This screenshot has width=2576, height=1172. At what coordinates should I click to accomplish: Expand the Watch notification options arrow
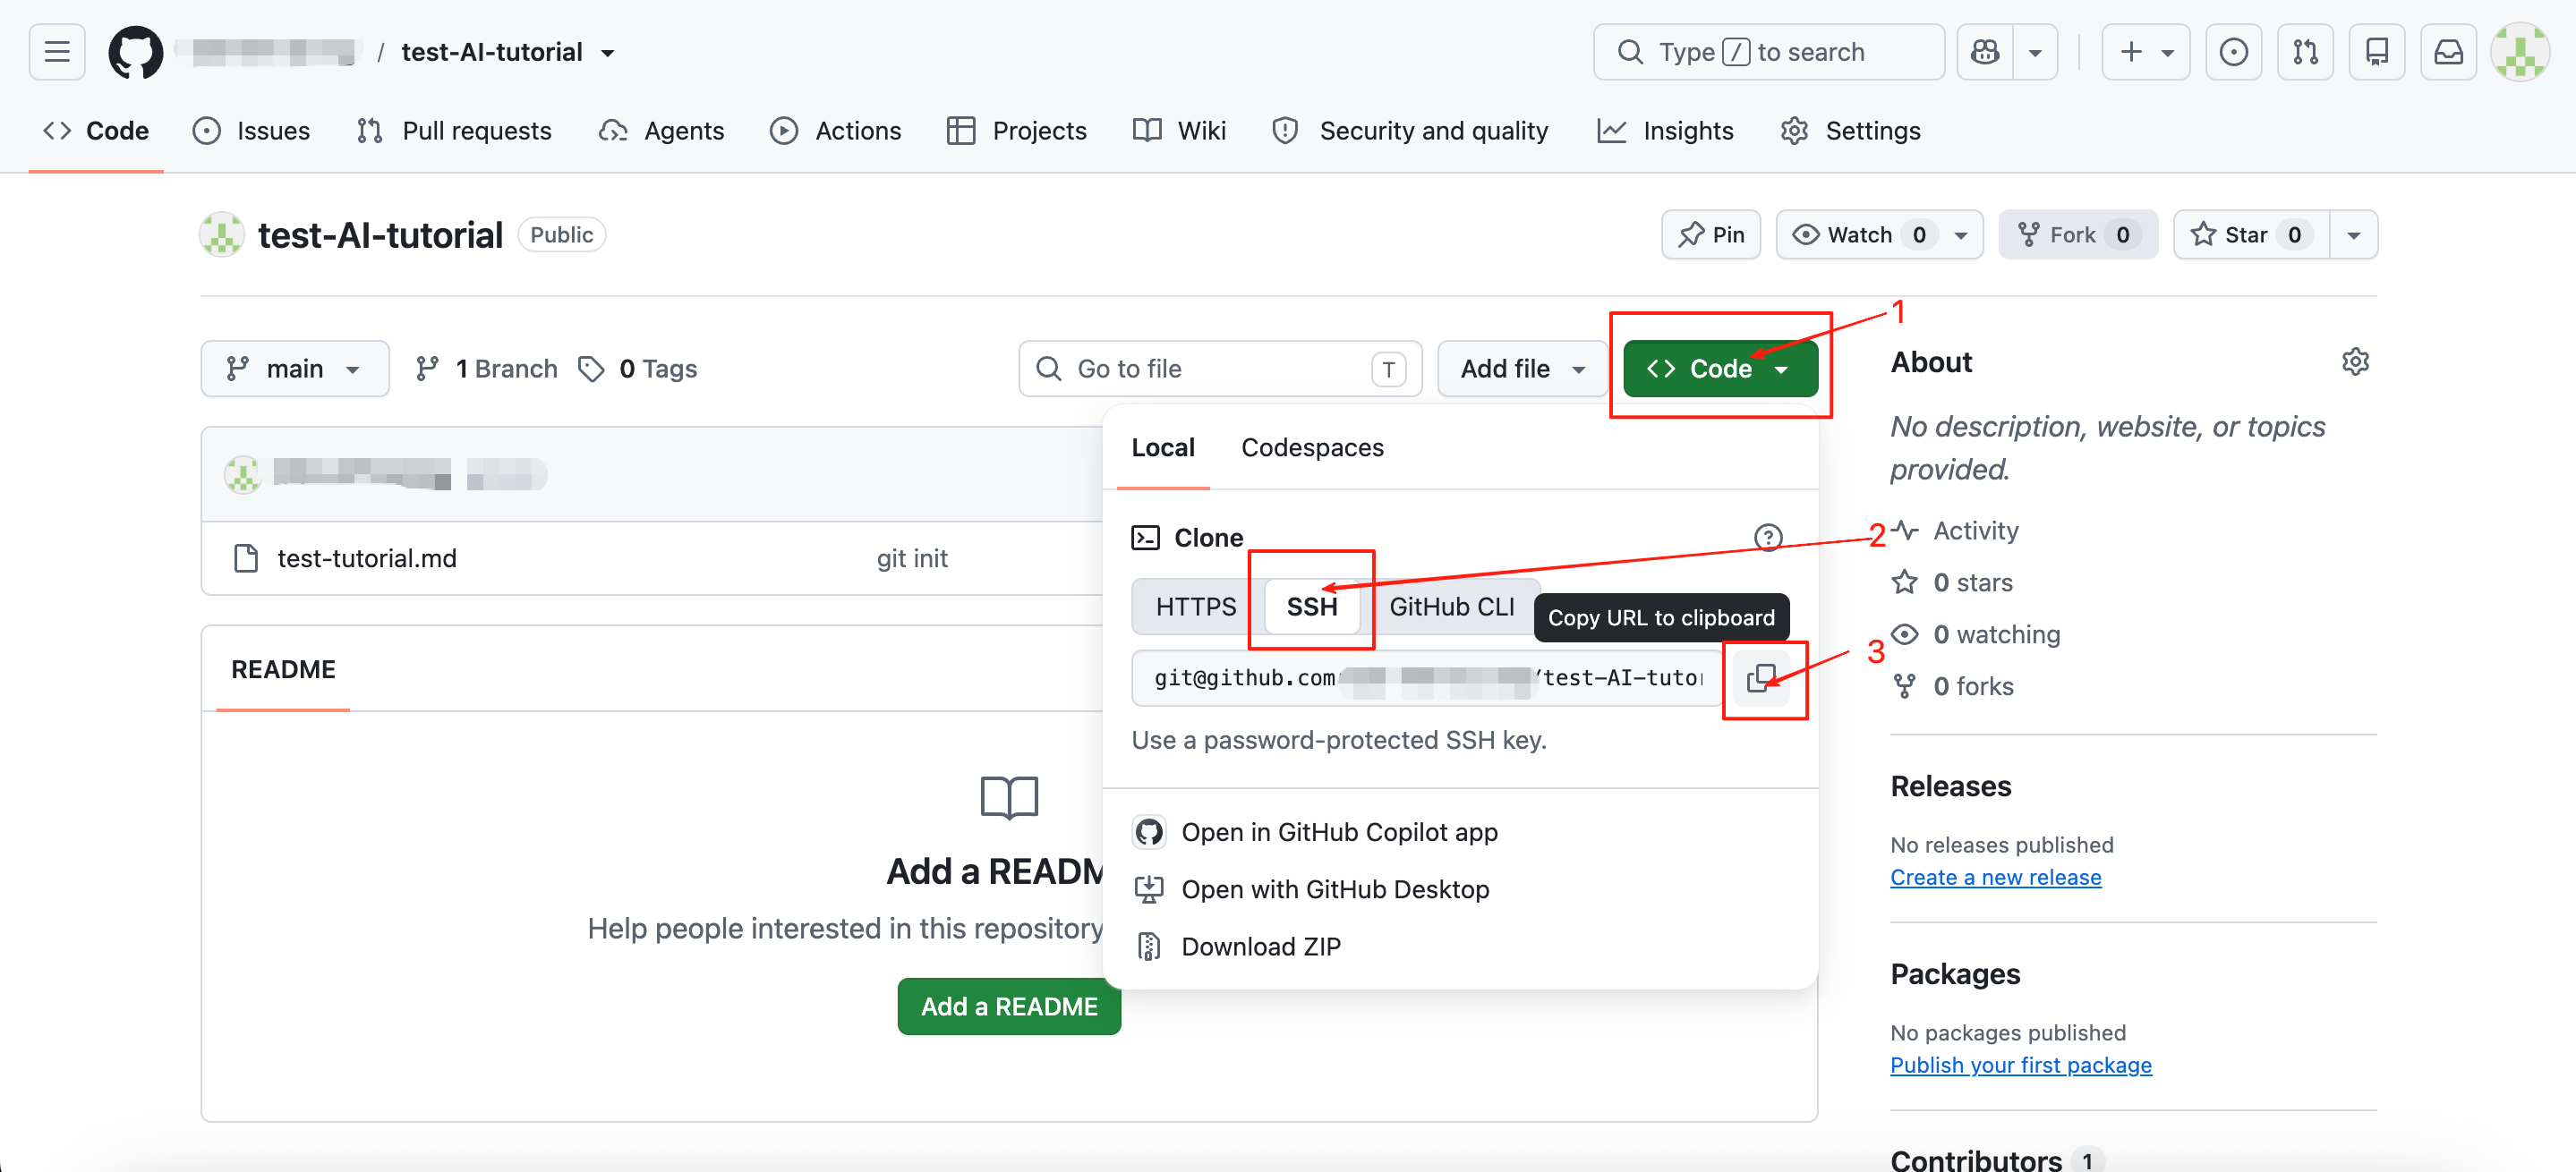pyautogui.click(x=1961, y=234)
